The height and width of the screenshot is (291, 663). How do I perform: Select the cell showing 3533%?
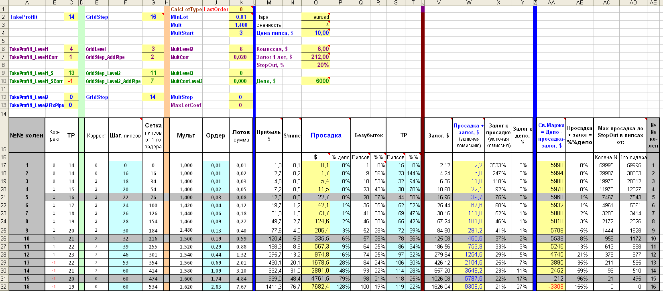click(499, 165)
